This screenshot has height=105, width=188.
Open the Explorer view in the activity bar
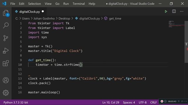(6, 13)
